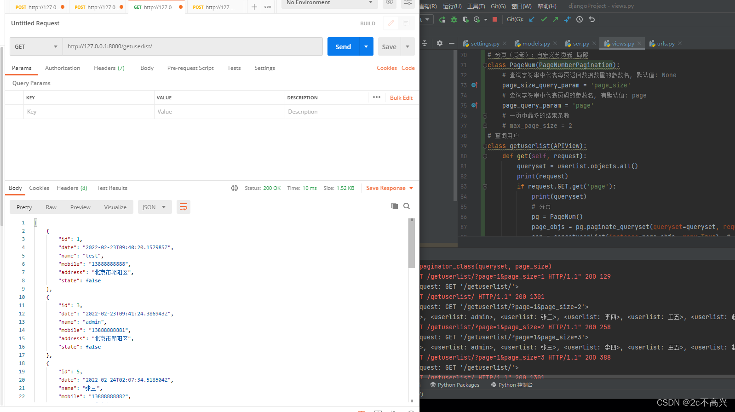Viewport: 735px width, 412px height.
Task: Open the No Environment dropdown
Action: [329, 3]
